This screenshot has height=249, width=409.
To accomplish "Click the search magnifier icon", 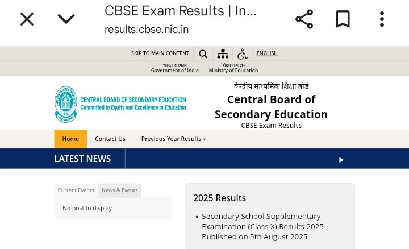I will [203, 54].
